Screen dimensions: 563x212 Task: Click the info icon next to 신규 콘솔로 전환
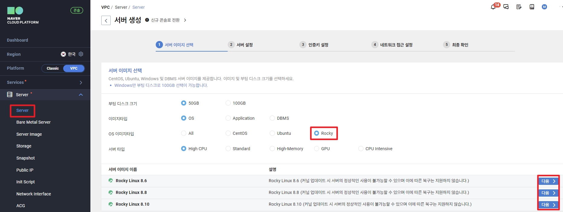[x=147, y=20]
